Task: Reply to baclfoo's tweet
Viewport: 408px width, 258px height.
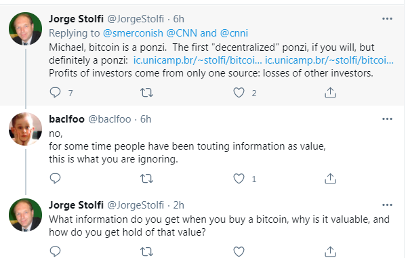Action: tap(55, 178)
